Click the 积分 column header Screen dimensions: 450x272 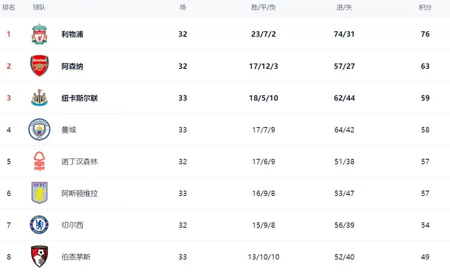(x=425, y=7)
